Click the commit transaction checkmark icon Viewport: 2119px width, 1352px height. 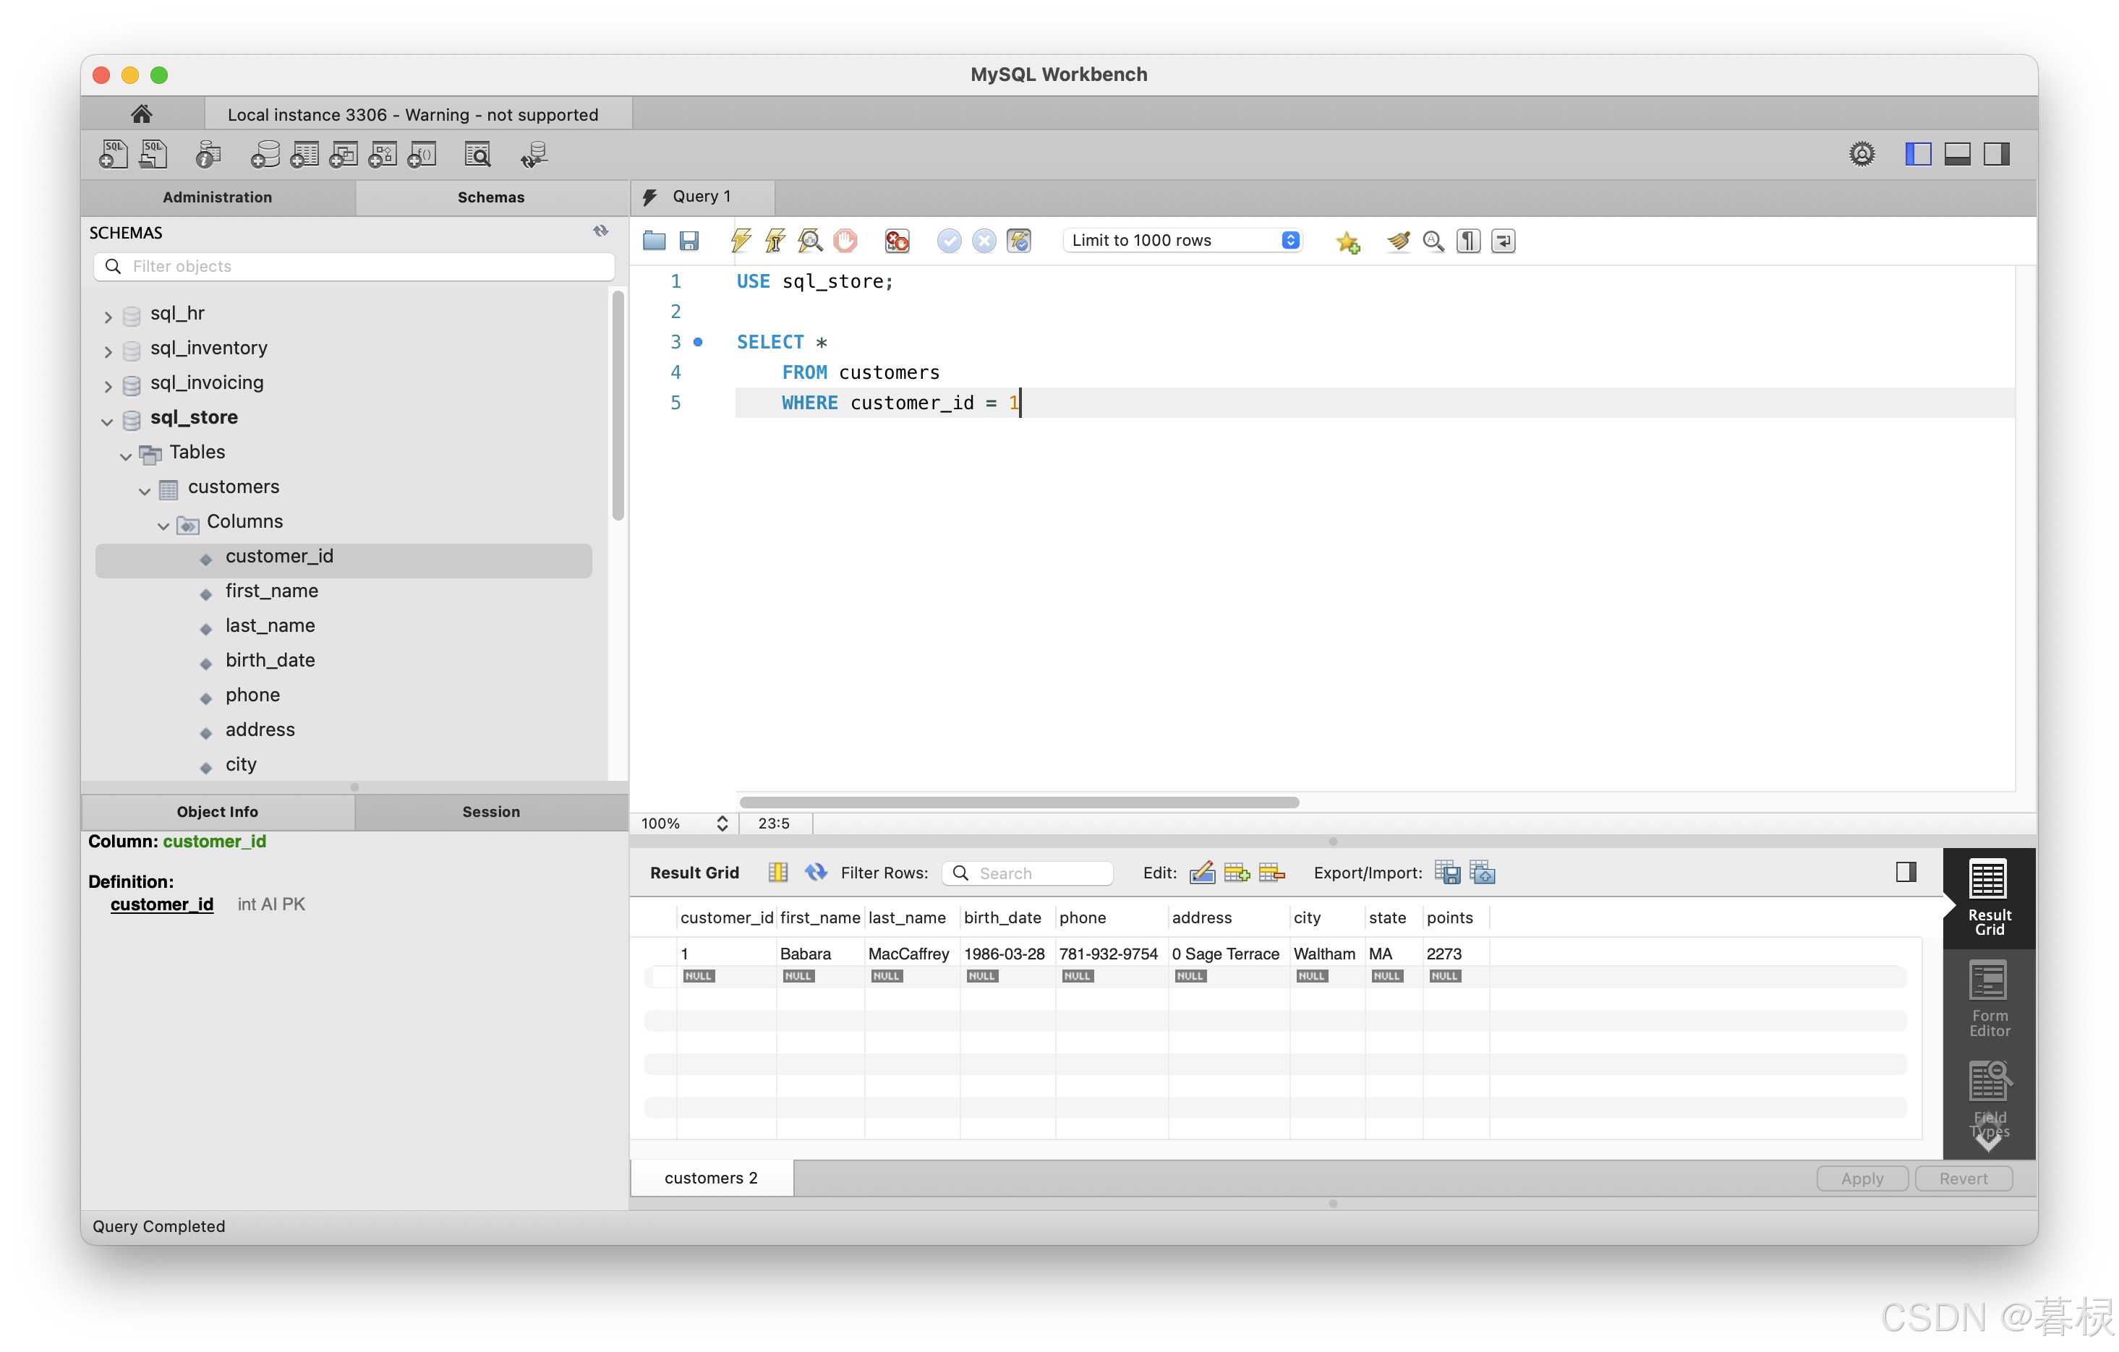949,240
